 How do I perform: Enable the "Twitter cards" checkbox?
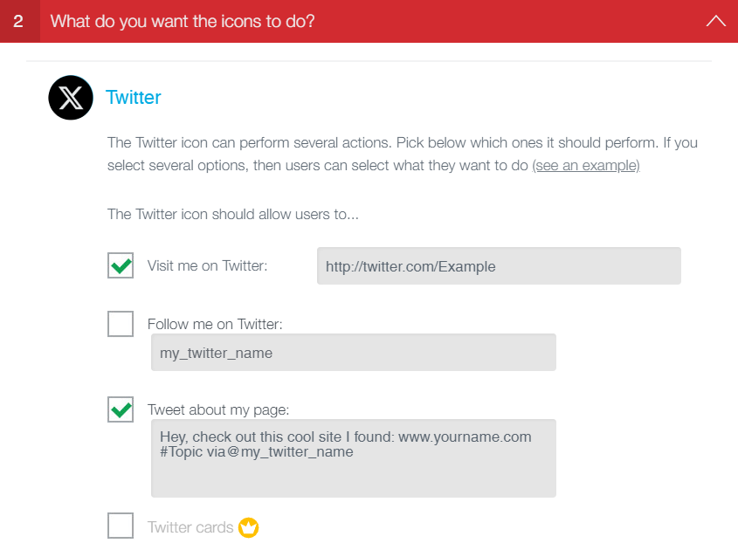(x=121, y=526)
